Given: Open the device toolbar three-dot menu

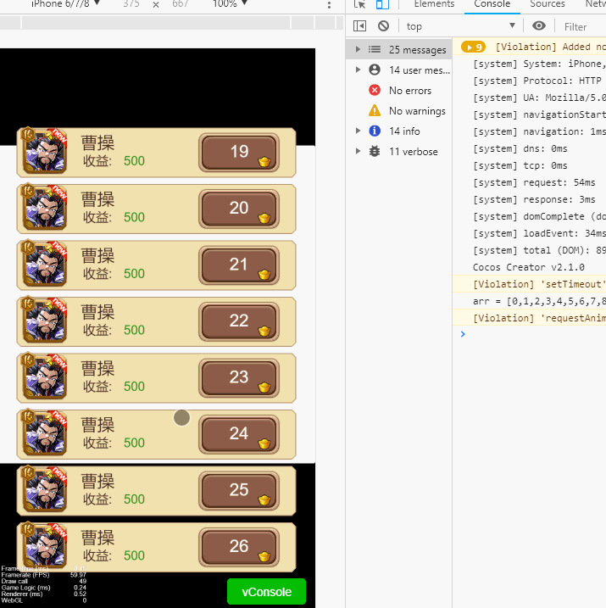Looking at the screenshot, I should [x=329, y=4].
